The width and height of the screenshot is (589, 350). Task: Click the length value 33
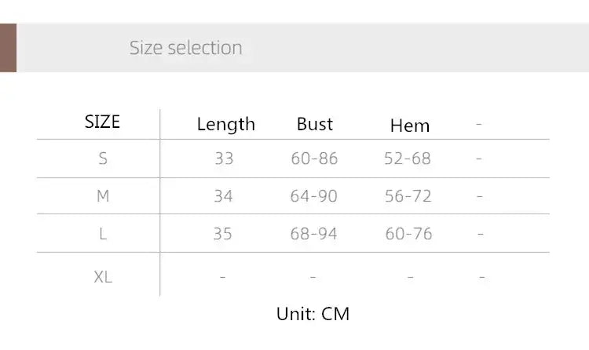click(x=224, y=159)
